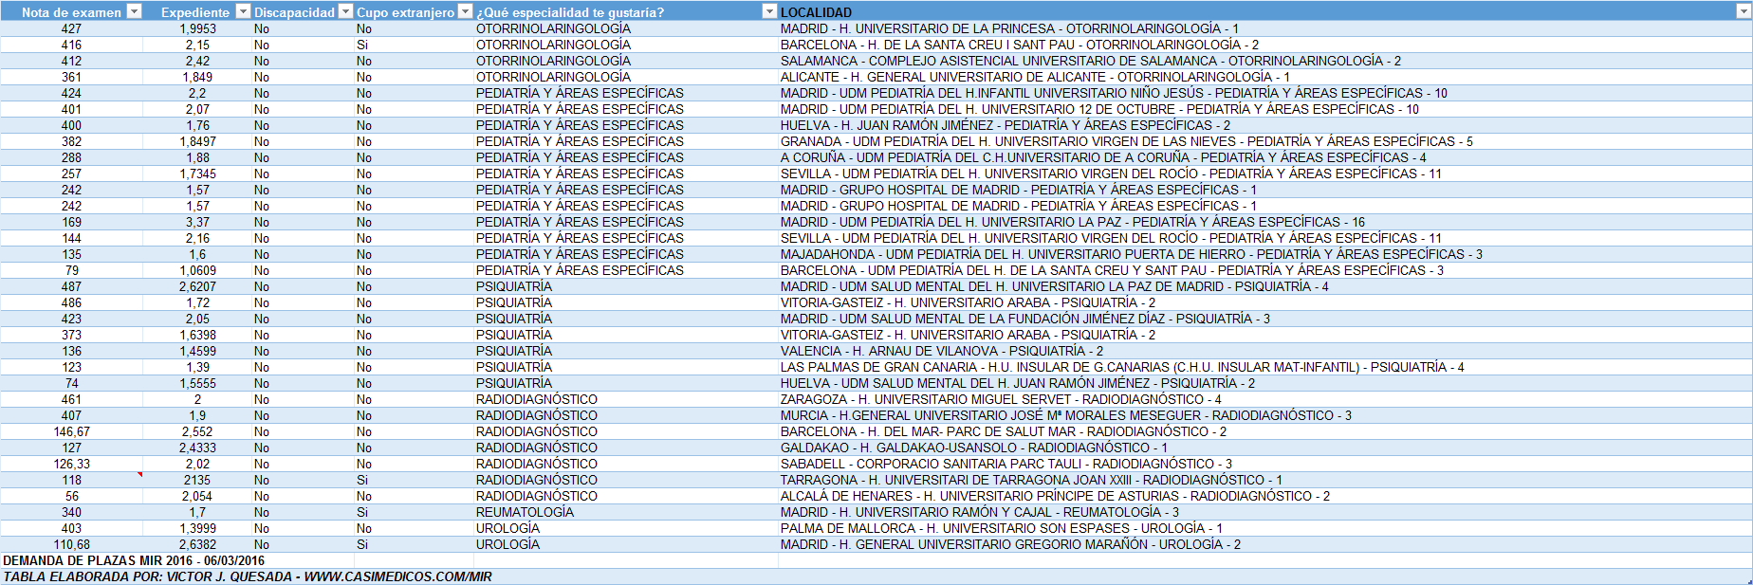The height and width of the screenshot is (585, 1753).
Task: Select the Expediente cell 1,5555
Action: (197, 383)
